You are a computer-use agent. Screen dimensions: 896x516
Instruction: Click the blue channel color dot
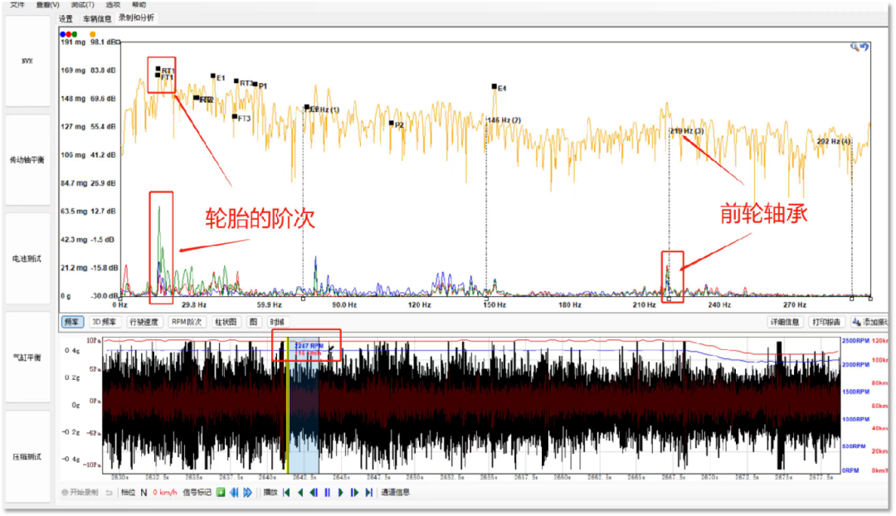point(63,34)
